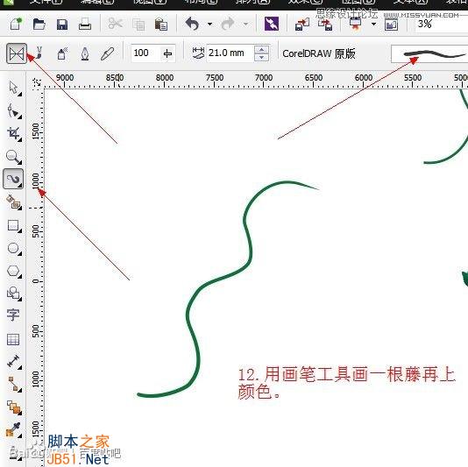Click the Redo arrow icon
This screenshot has height=467, width=468.
click(229, 24)
